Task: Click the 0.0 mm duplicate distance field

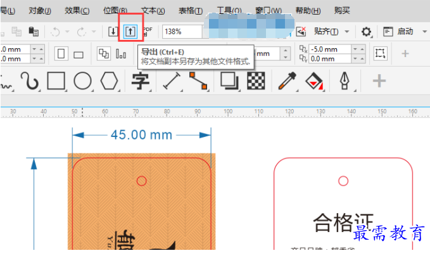Action: pyautogui.click(x=330, y=59)
